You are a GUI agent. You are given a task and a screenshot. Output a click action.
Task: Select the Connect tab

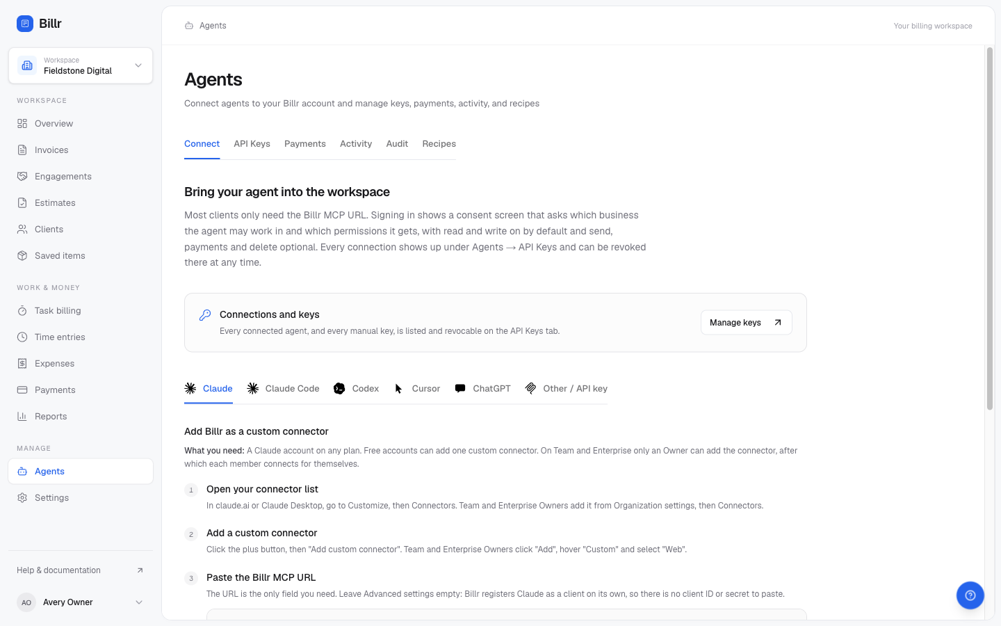click(202, 144)
